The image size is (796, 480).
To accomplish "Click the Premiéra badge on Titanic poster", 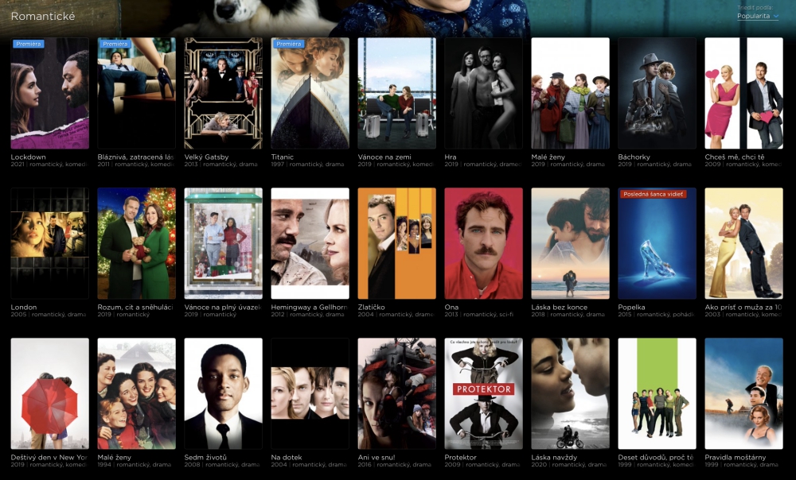I will coord(289,44).
